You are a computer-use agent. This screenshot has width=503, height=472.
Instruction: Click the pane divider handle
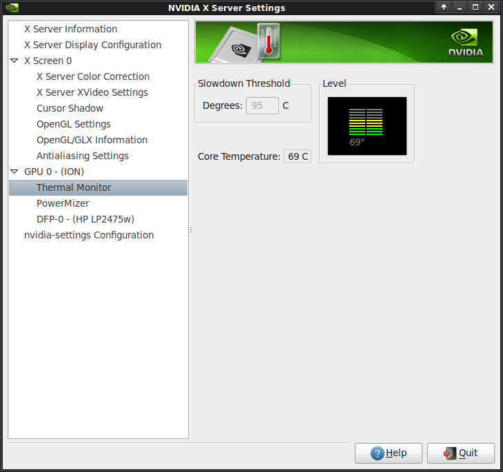tap(191, 229)
